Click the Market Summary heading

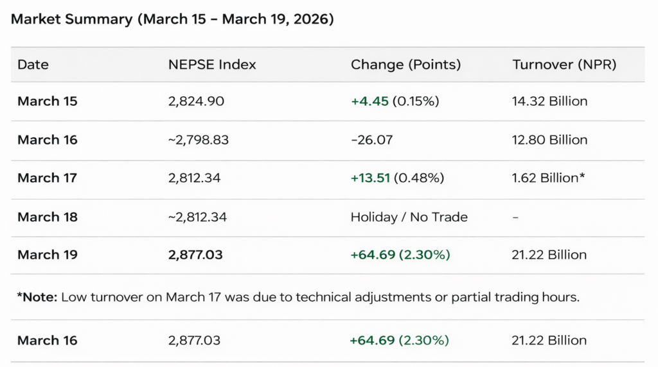[x=172, y=19]
